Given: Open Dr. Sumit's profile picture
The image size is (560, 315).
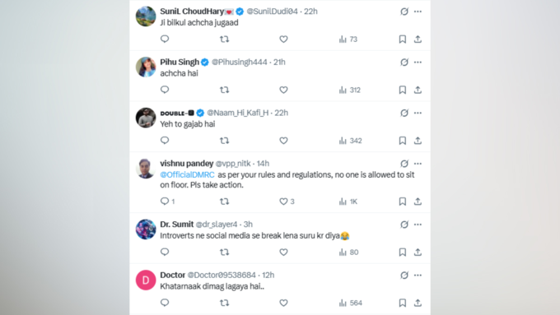Looking at the screenshot, I should click(146, 229).
